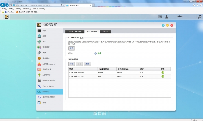Image resolution: width=203 pixels, height=121 pixels.
Task: Select the ADM Web service row with port 8000
Action: (119, 73)
